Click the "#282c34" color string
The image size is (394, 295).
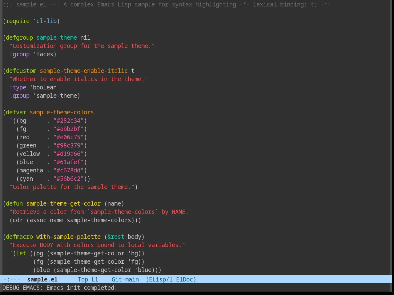(69, 120)
